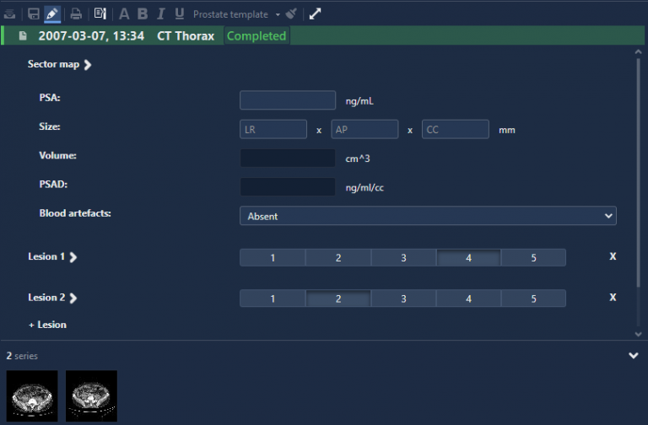Click the print report icon
This screenshot has height=425, width=648.
click(x=76, y=13)
